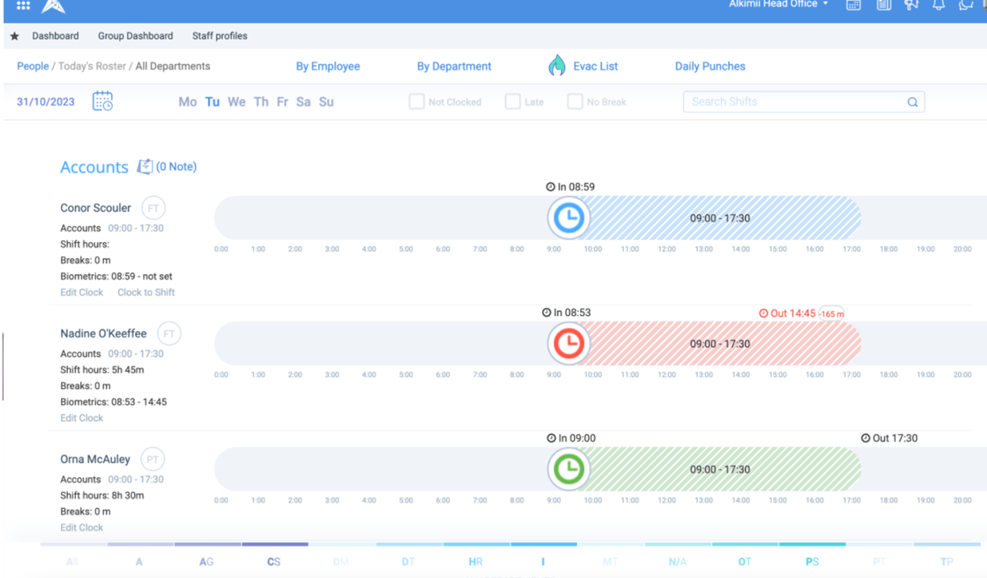Image resolution: width=987 pixels, height=578 pixels.
Task: Toggle the No Break filter checkbox
Action: (x=575, y=101)
